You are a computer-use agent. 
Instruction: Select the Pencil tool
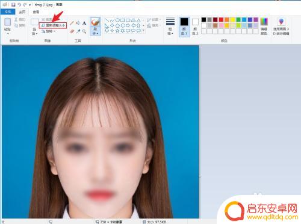(72, 23)
